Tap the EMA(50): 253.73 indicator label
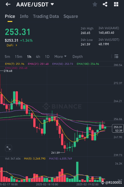Viewport: 124px width, 187px height. [x=63, y=64]
